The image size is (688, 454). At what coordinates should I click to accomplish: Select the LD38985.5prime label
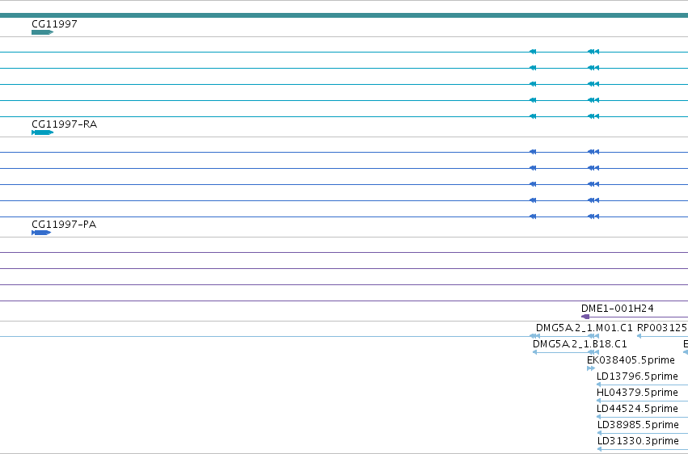(638, 425)
